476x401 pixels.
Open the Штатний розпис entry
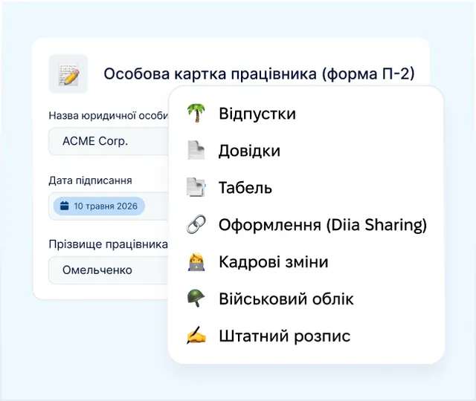[306, 336]
